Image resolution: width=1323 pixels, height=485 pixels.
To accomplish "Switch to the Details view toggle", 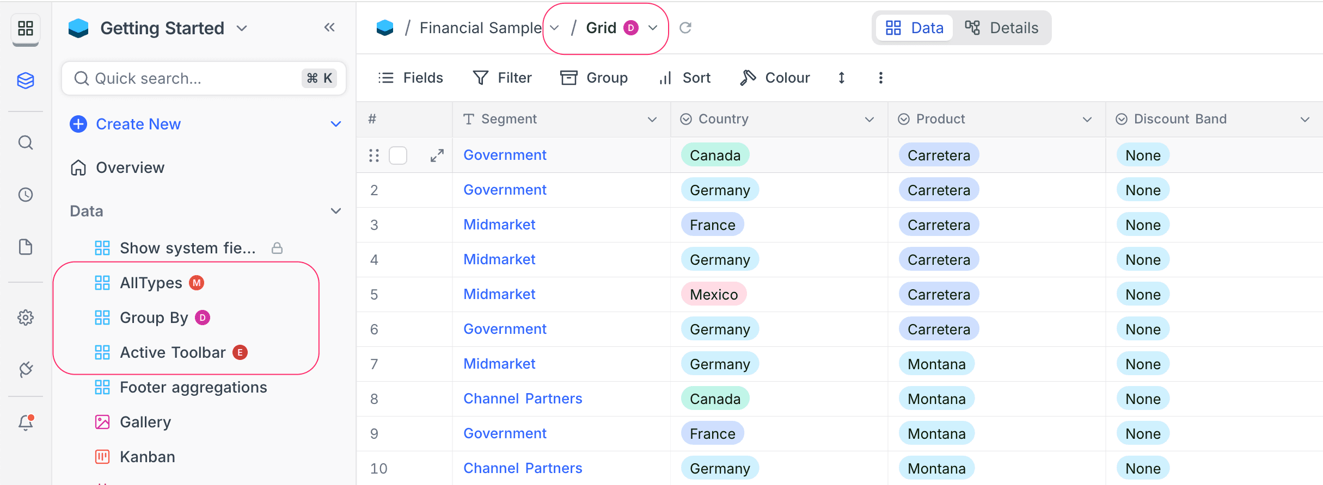I will click(1002, 28).
